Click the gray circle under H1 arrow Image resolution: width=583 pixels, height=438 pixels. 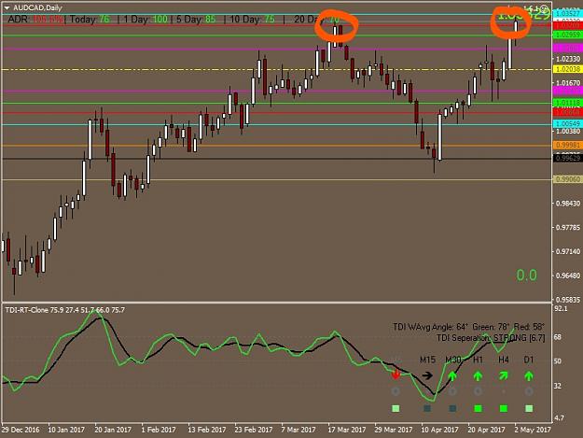tap(478, 391)
